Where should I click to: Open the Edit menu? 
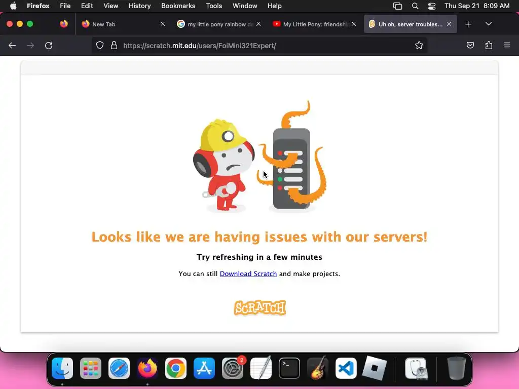point(87,6)
